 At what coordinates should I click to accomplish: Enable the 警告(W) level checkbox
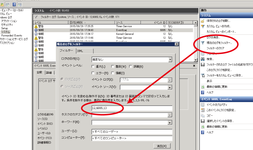pyautogui.click(x=113, y=66)
